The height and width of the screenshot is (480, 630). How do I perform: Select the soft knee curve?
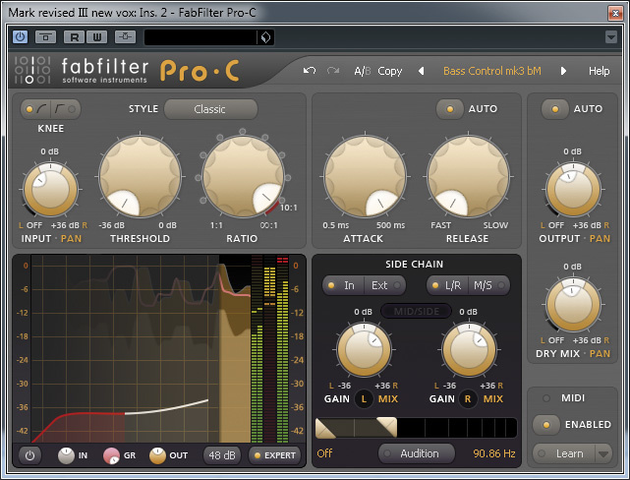35,109
